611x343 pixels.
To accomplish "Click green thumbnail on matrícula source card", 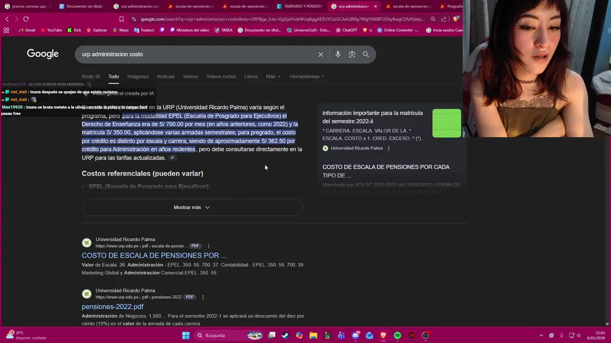I will click(x=447, y=123).
